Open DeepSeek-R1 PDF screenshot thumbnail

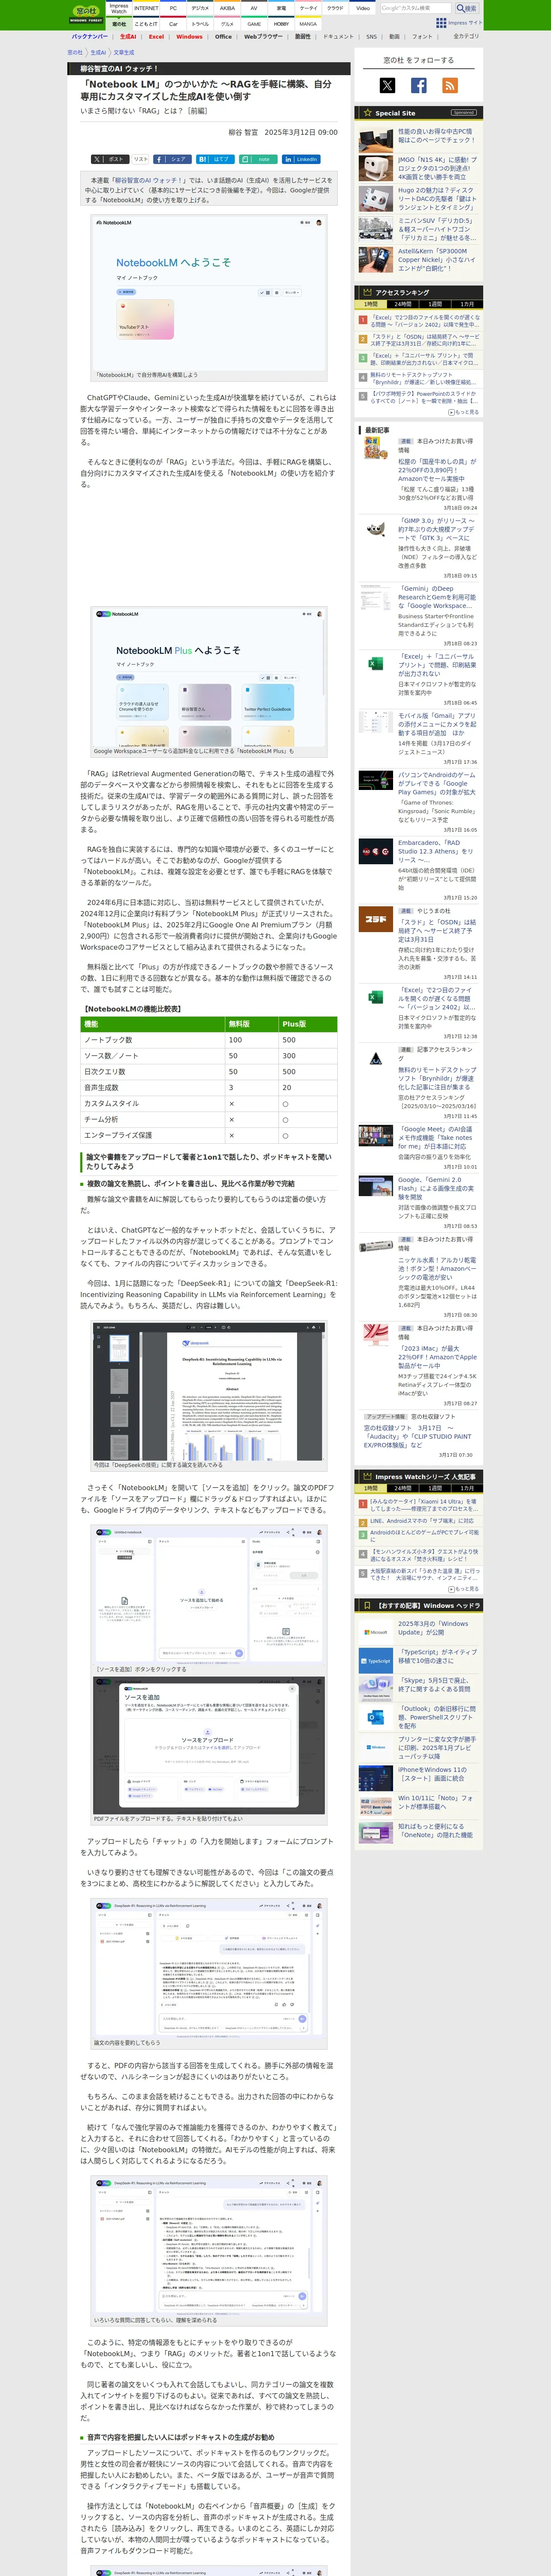coord(209,1392)
